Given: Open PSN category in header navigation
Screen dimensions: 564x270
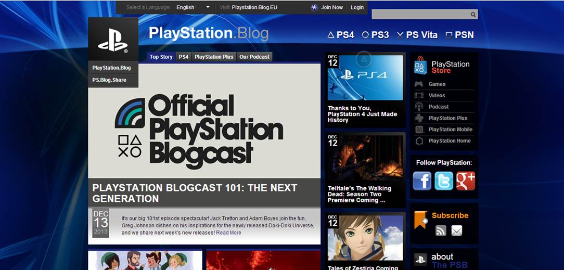Looking at the screenshot, I should coord(459,35).
